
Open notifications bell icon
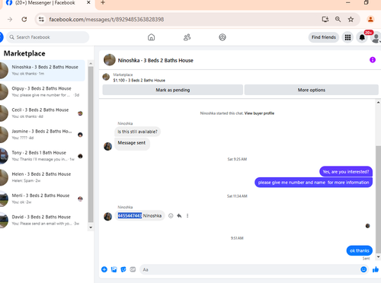362,37
